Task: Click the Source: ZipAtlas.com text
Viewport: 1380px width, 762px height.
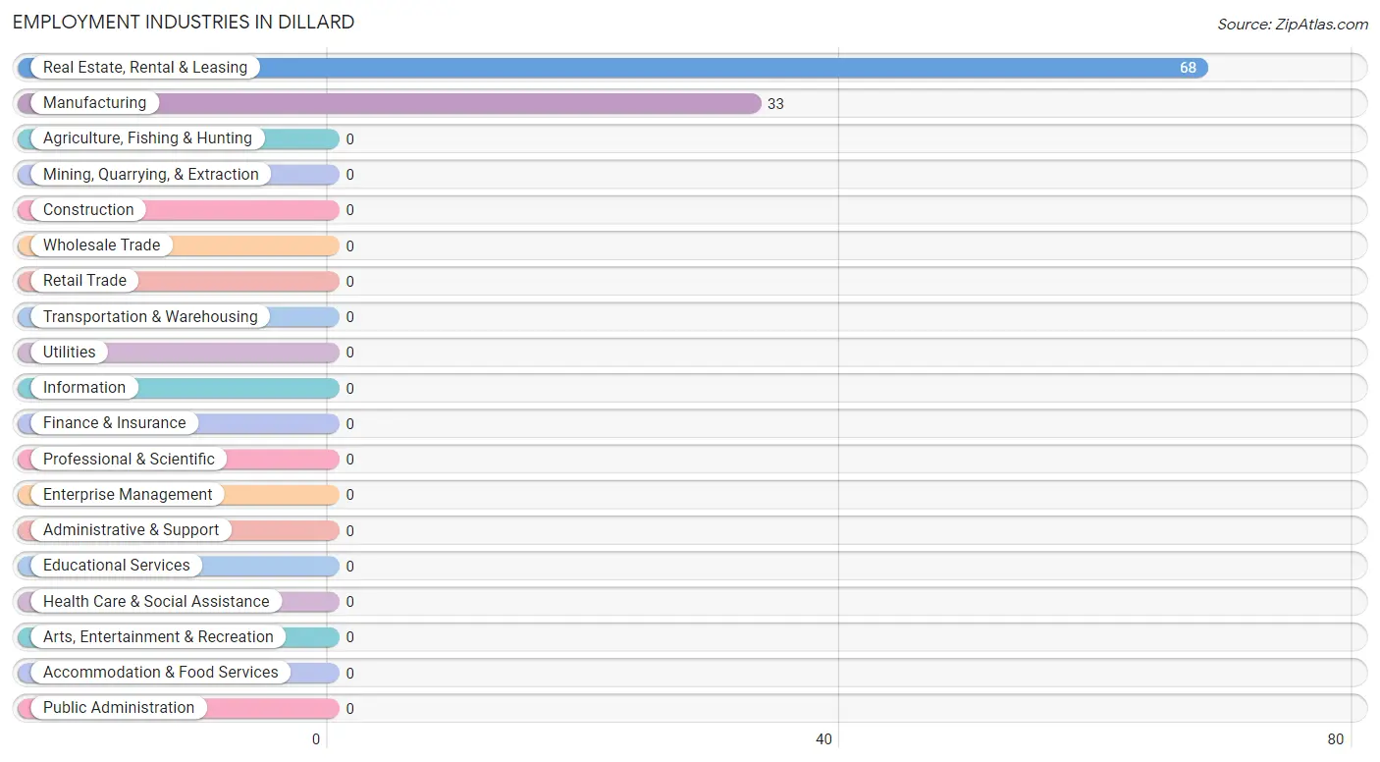Action: [1293, 25]
